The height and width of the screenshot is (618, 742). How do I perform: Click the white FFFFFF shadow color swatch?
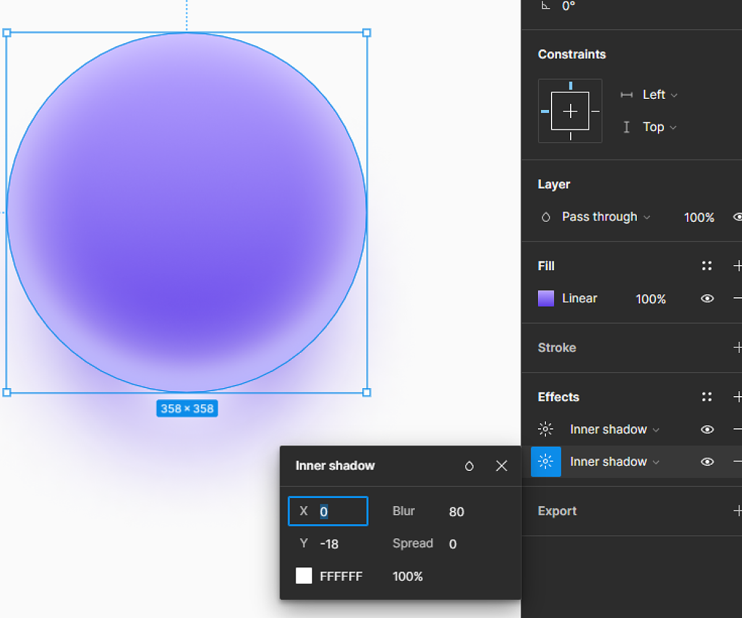click(304, 576)
